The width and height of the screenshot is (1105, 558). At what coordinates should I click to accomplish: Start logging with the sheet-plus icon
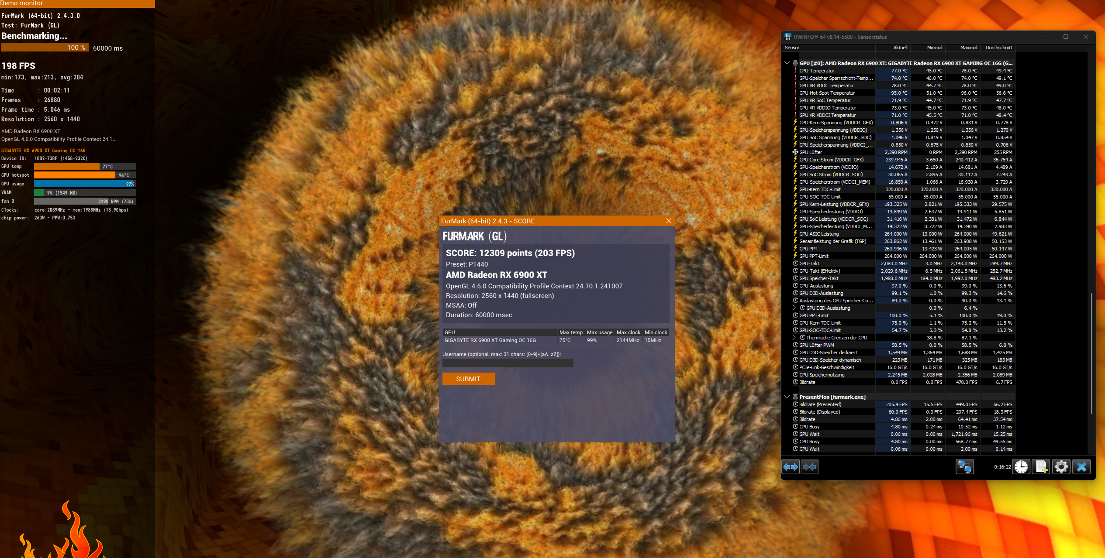pos(1041,467)
